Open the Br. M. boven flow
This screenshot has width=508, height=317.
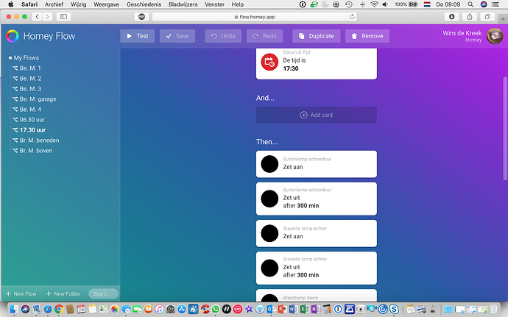point(32,151)
